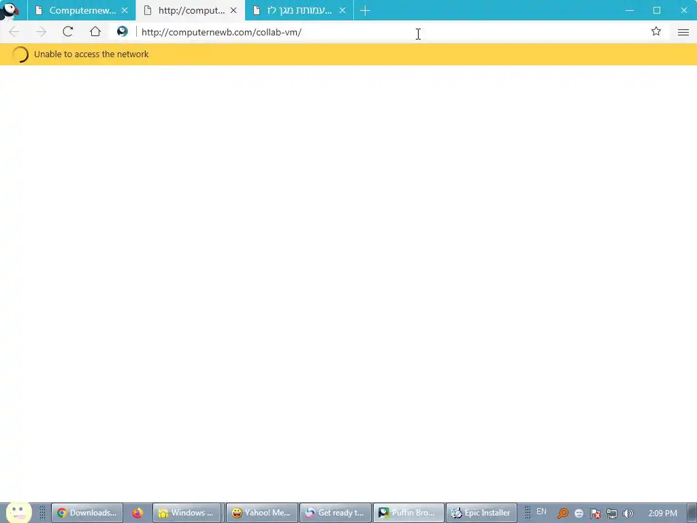The image size is (697, 523).
Task: Click the Puffin icon beside the address bar
Action: tap(123, 31)
